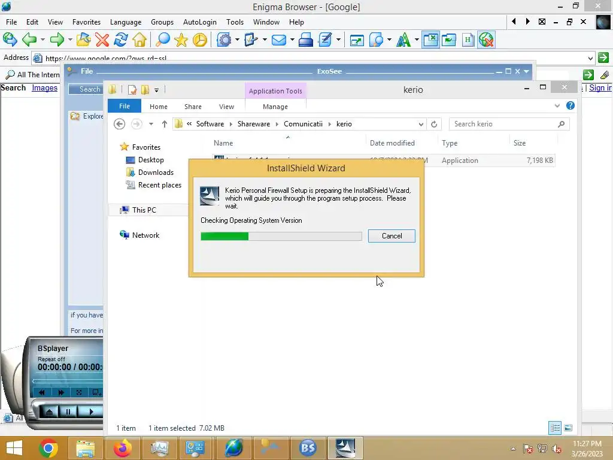Image resolution: width=613 pixels, height=460 pixels.
Task: Go to the Home page icon
Action: (x=139, y=40)
